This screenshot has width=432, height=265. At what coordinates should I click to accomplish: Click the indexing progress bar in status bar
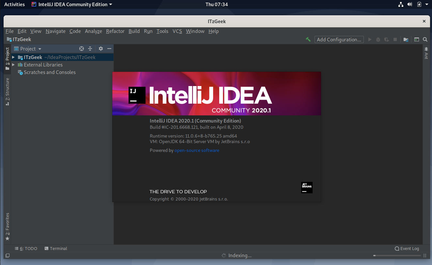[397, 256]
